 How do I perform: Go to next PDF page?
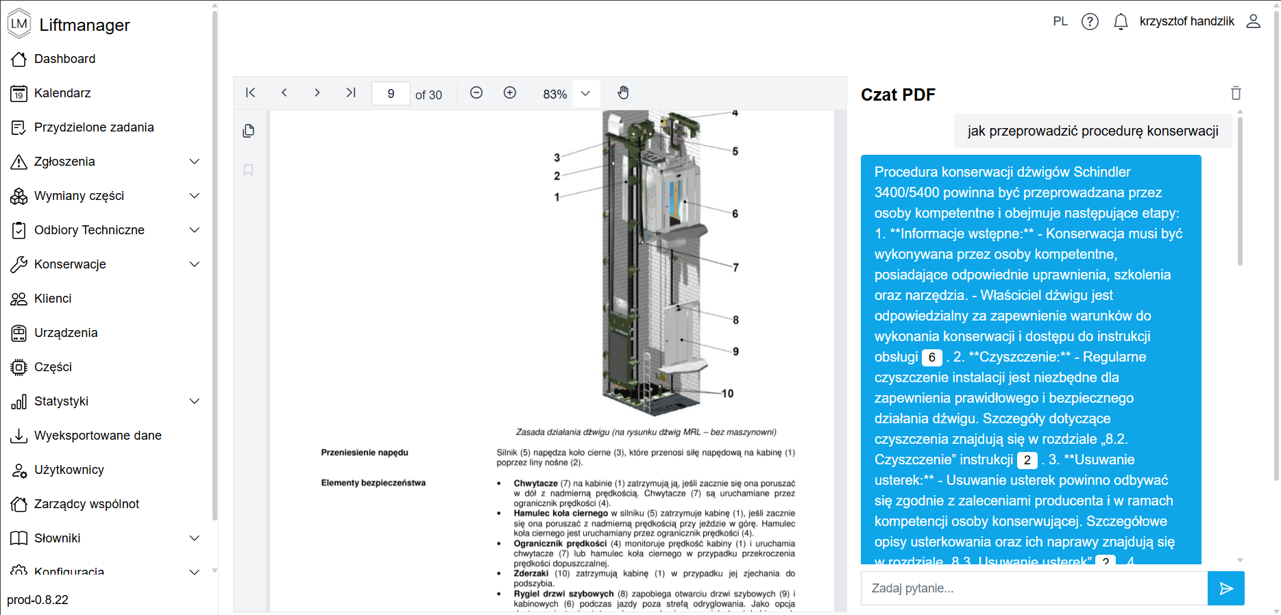(317, 93)
